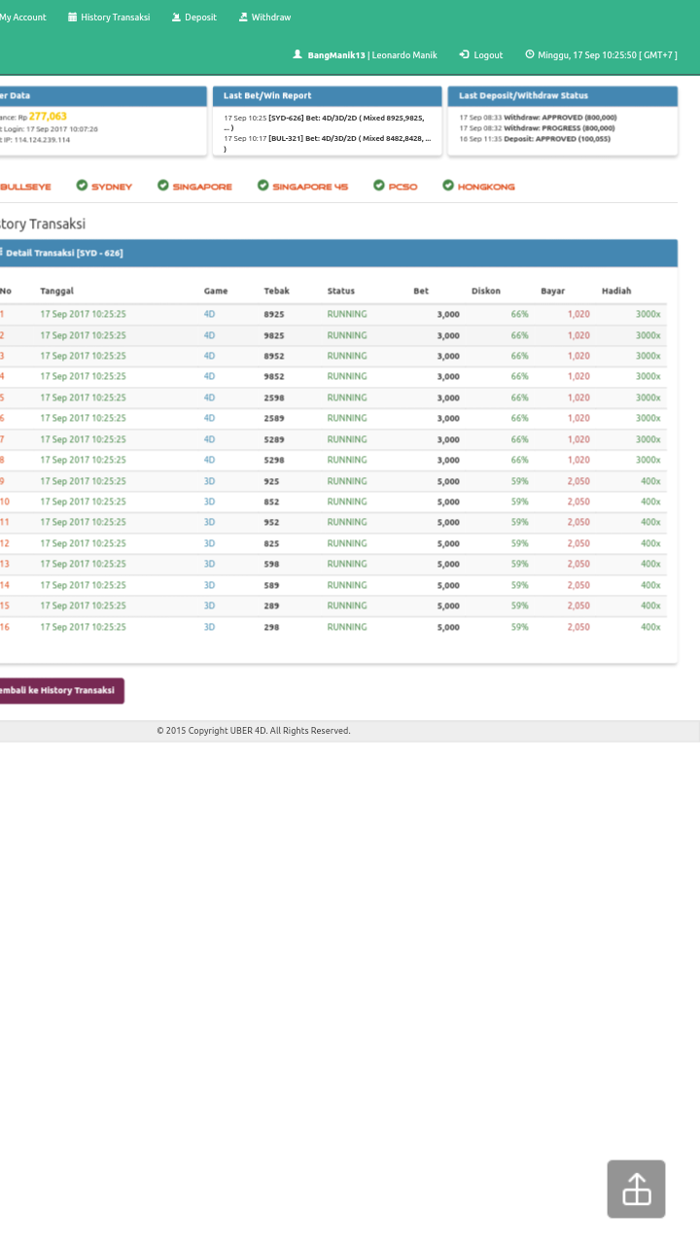700x1244 pixels.
Task: Open the My Account menu
Action: pyautogui.click(x=22, y=17)
